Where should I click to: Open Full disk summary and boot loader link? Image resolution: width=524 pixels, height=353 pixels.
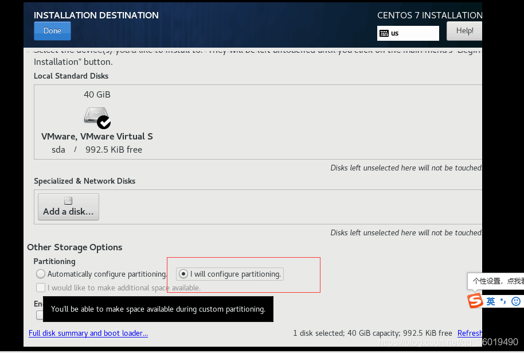pyautogui.click(x=88, y=333)
